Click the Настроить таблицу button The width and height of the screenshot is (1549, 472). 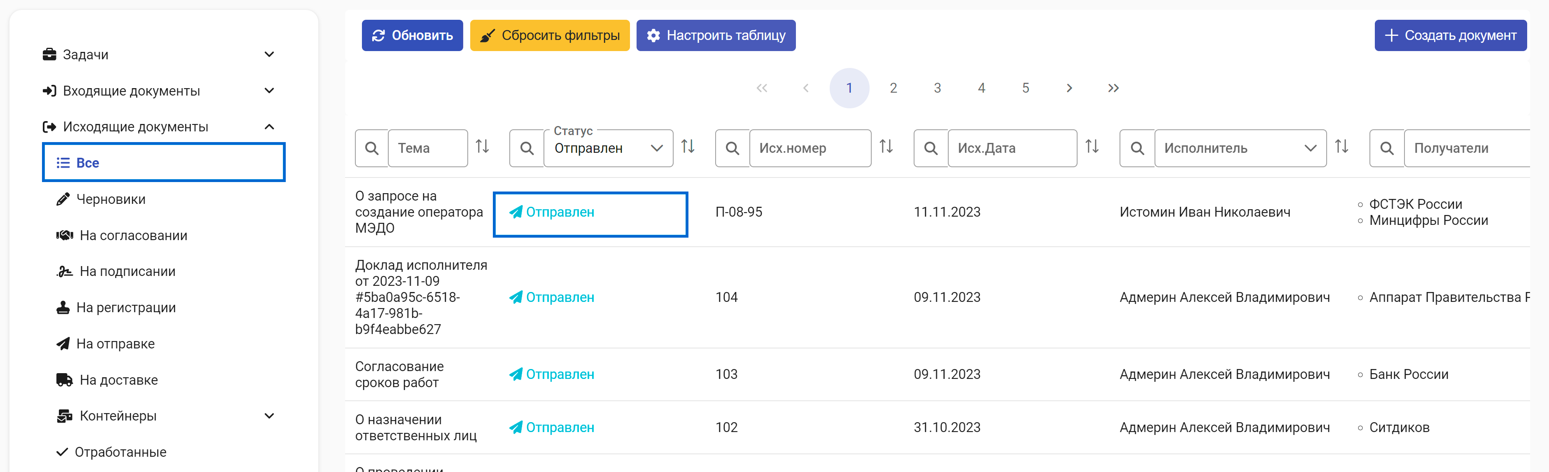[716, 35]
